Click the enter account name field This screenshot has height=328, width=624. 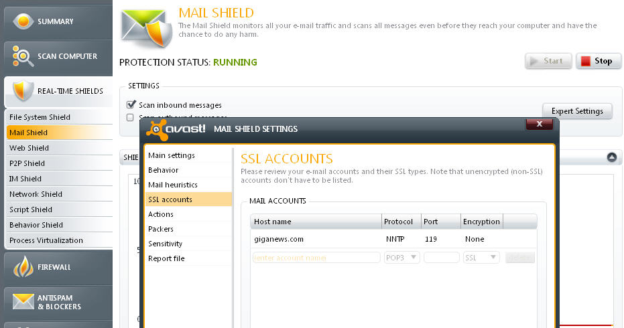coord(316,257)
